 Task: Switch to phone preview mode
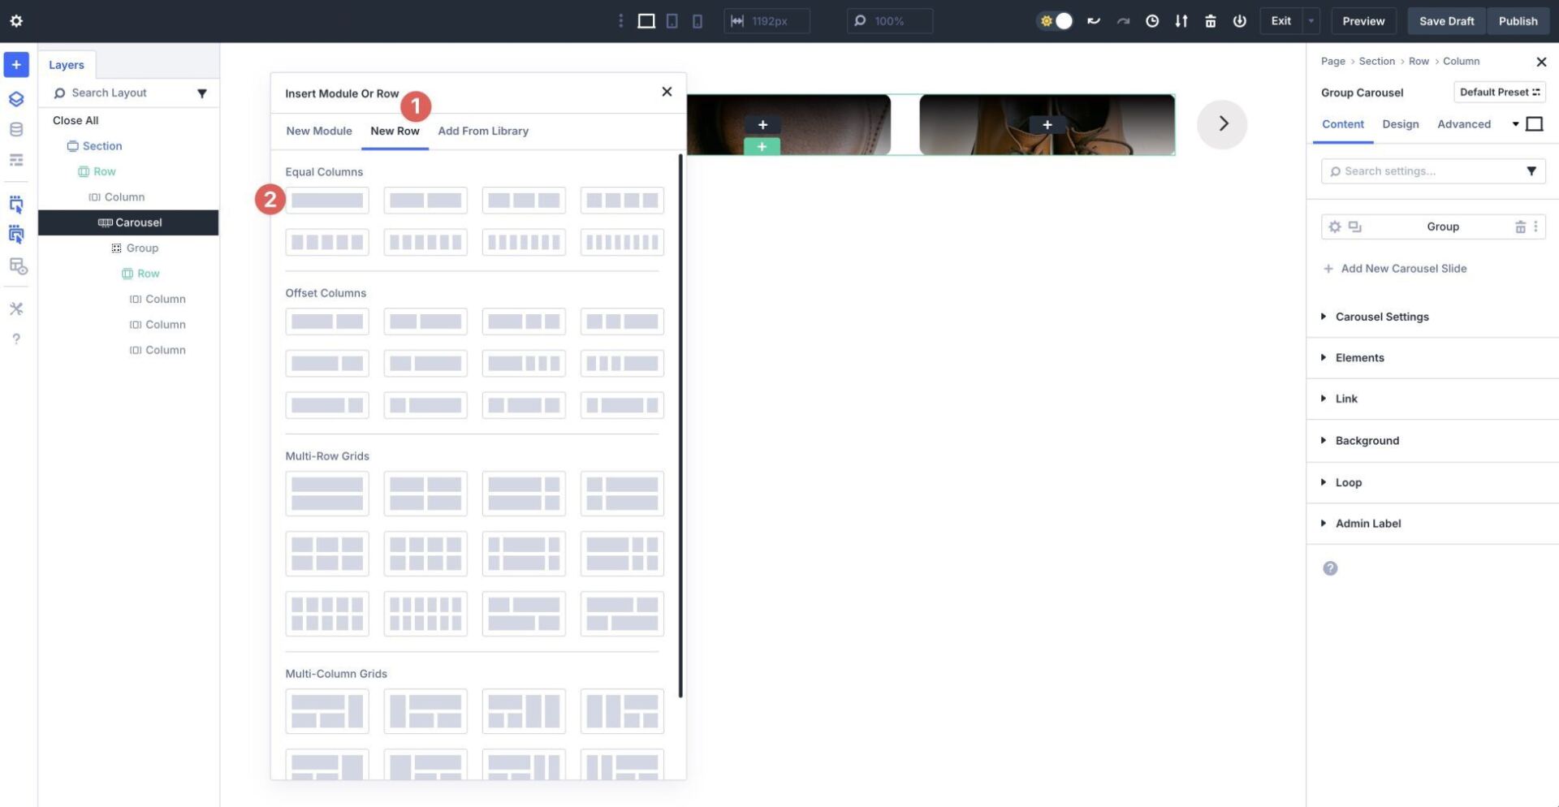pyautogui.click(x=697, y=21)
